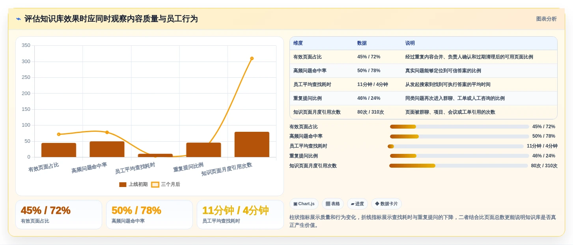Viewport: 573px width, 245px height.
Task: Click the 员工平均查找耗时 progress bar
Action: tap(455, 146)
